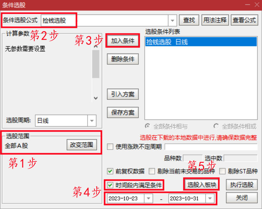Click the 关闭 button
Image resolution: width=262 pixels, height=209 pixels.
click(242, 197)
